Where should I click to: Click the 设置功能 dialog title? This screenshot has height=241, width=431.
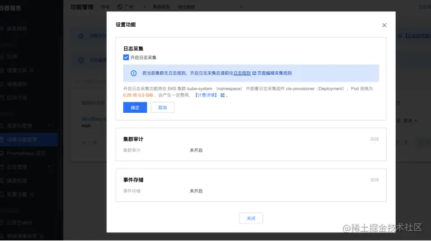(x=125, y=24)
